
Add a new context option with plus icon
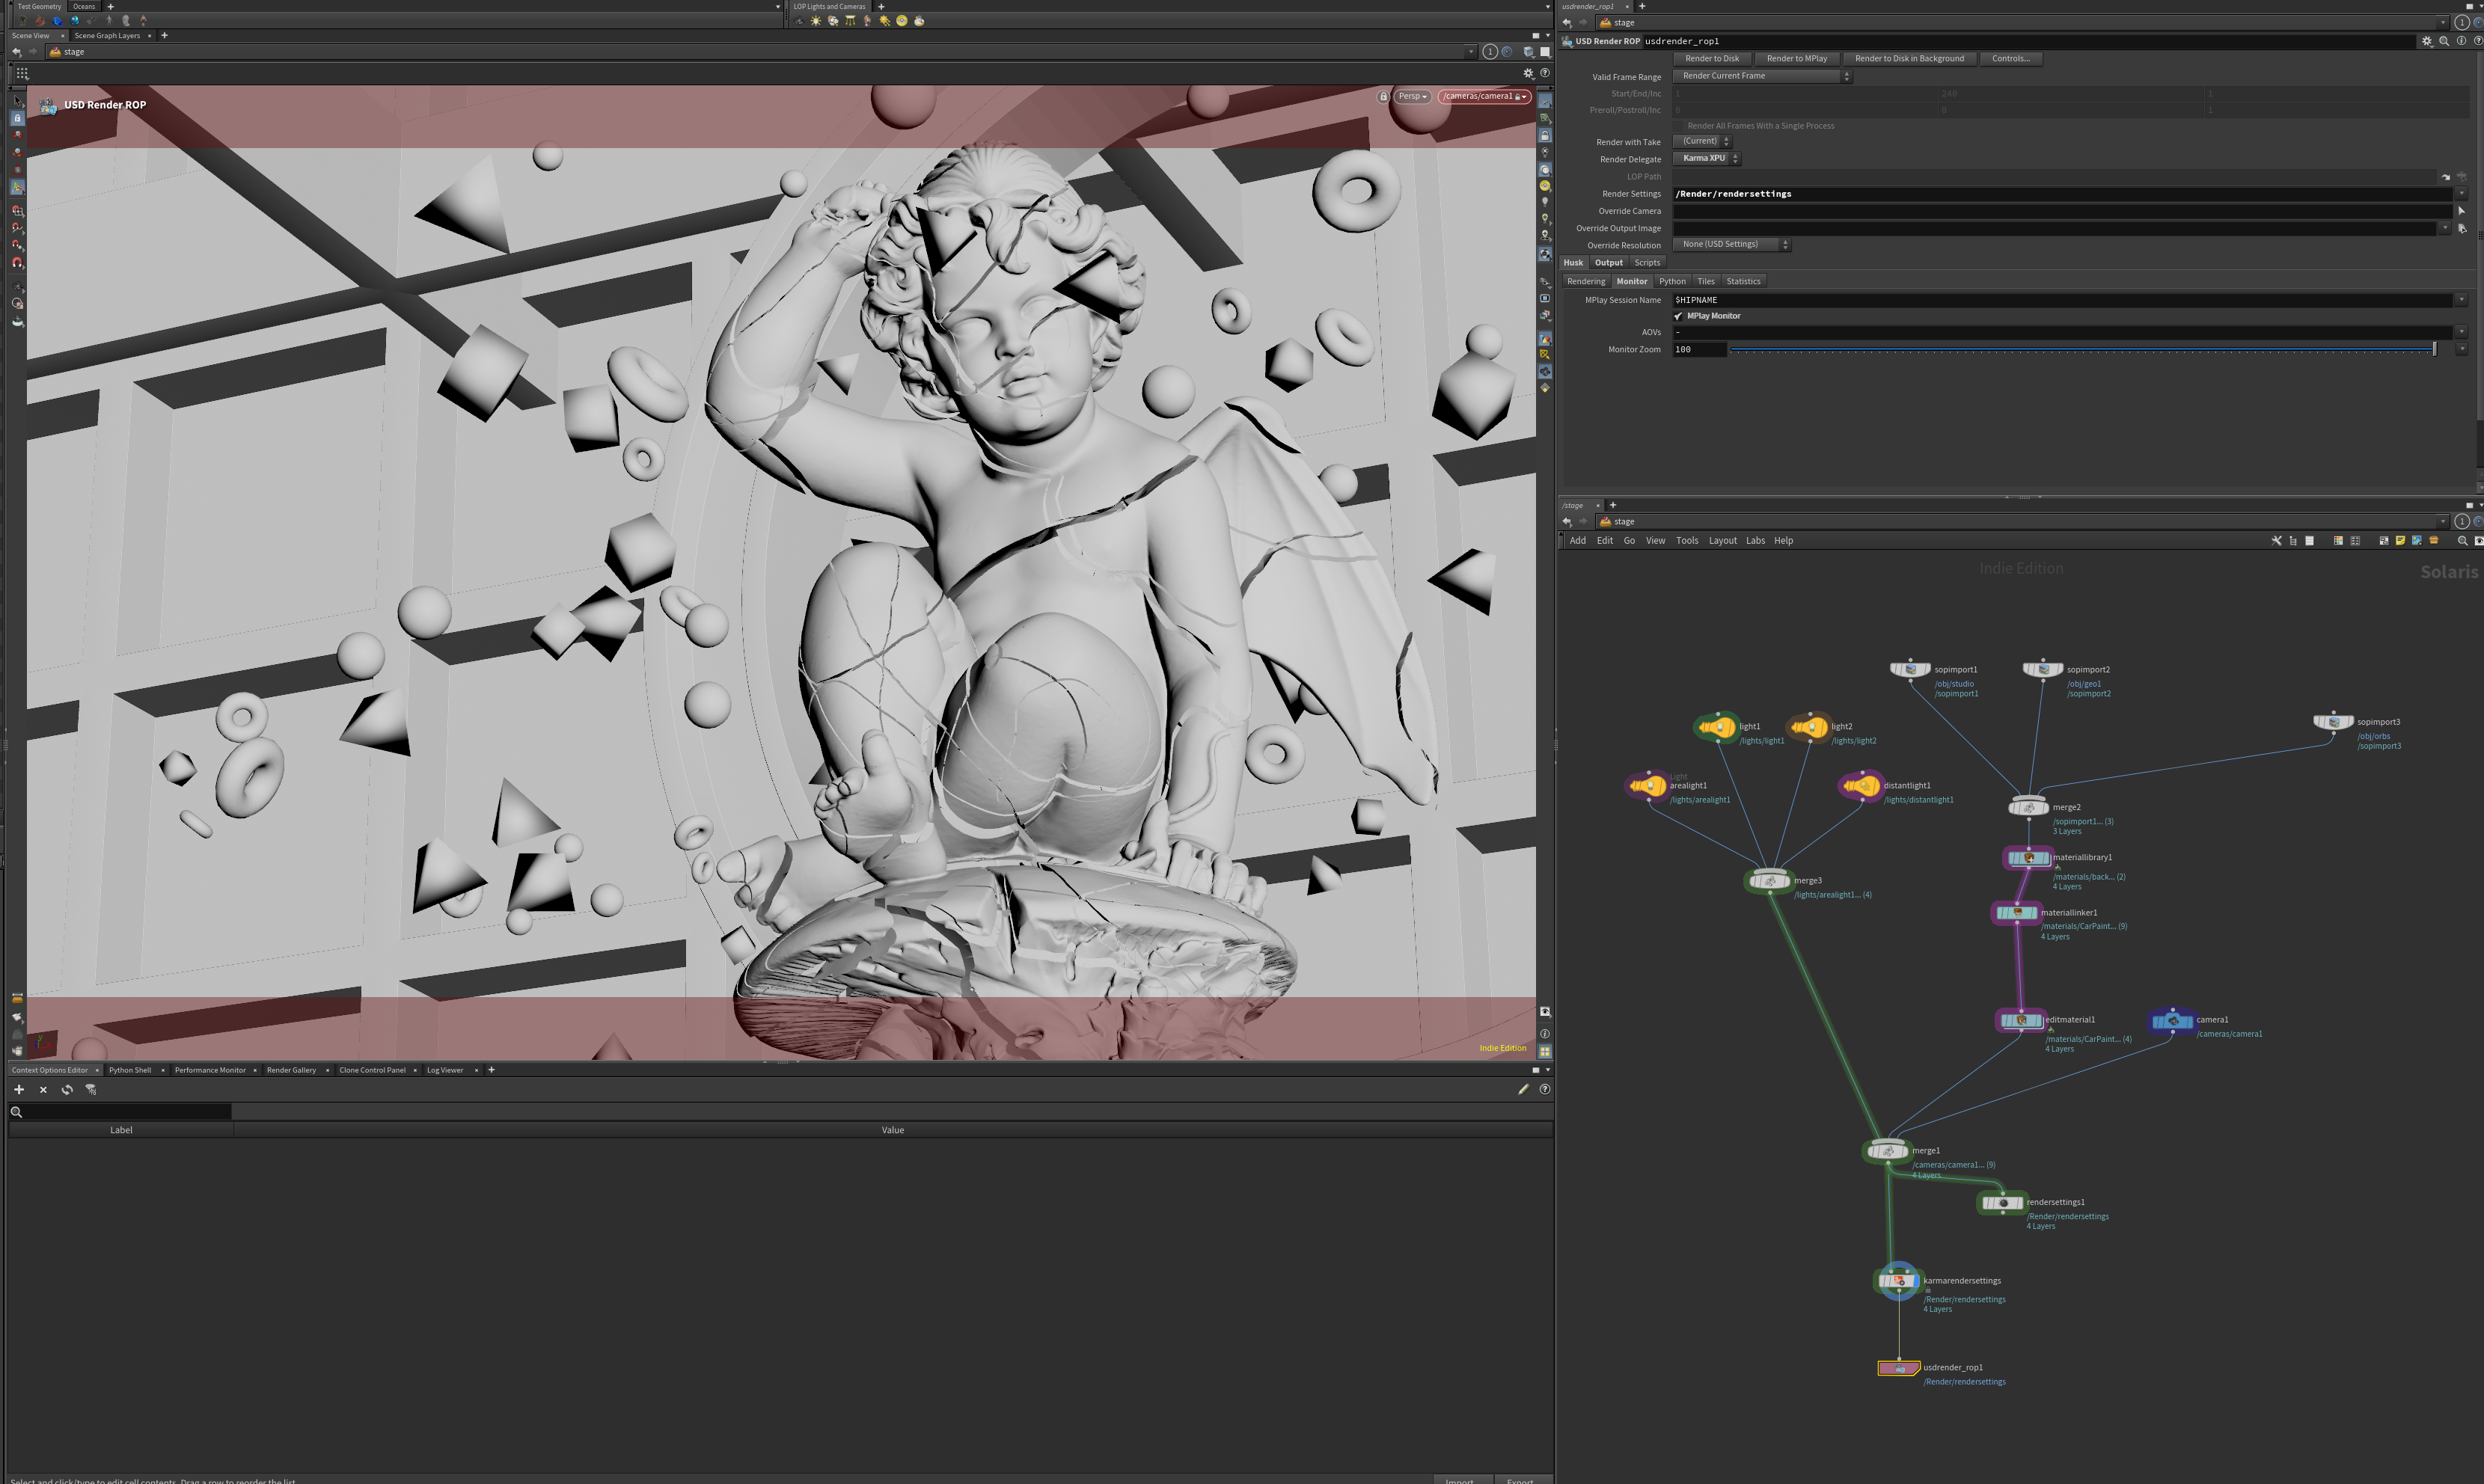click(19, 1089)
